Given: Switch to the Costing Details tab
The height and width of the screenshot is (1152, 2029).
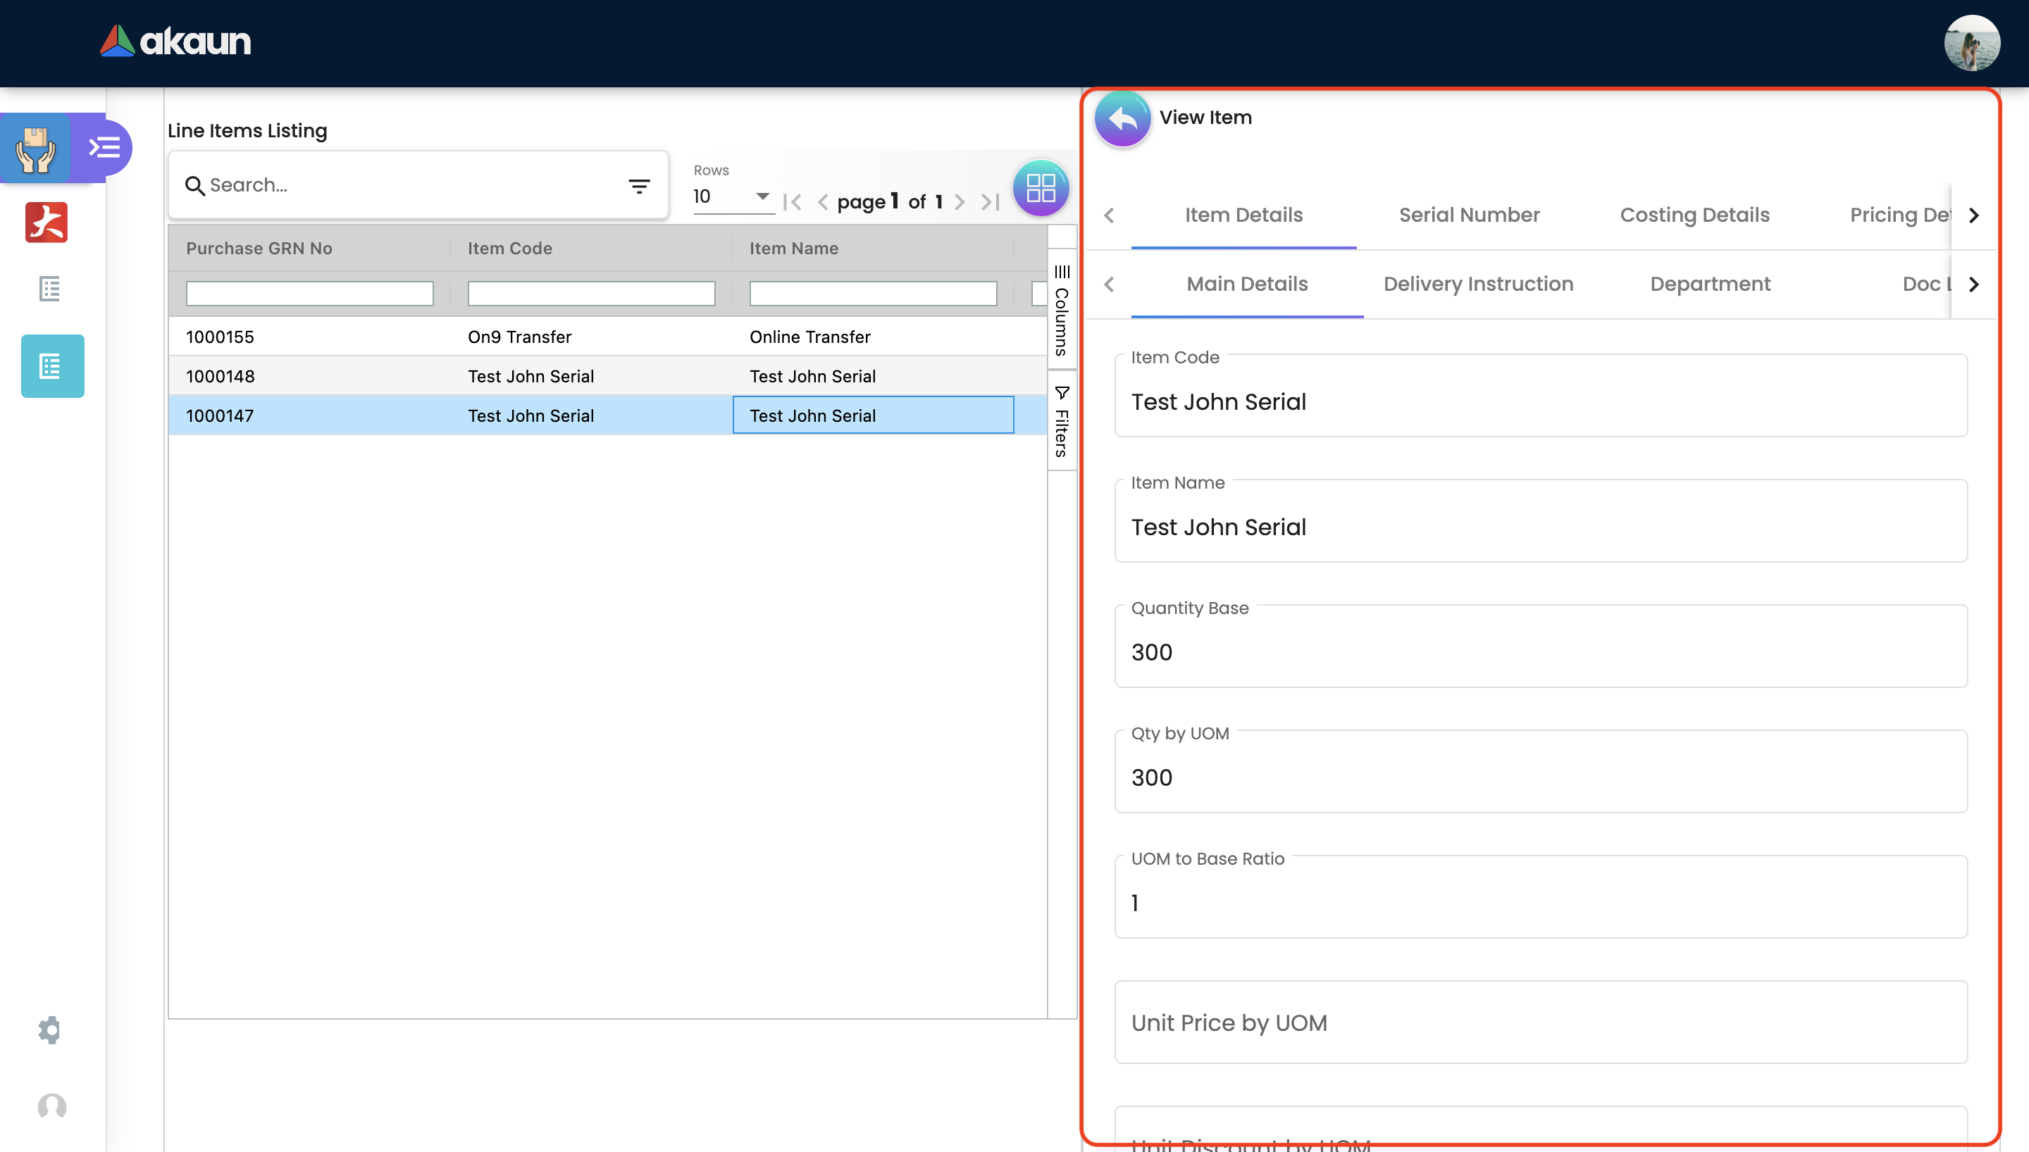Looking at the screenshot, I should pyautogui.click(x=1694, y=215).
